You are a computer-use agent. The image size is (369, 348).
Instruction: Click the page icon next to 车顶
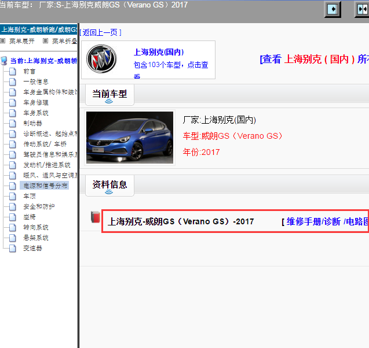[x=13, y=196]
